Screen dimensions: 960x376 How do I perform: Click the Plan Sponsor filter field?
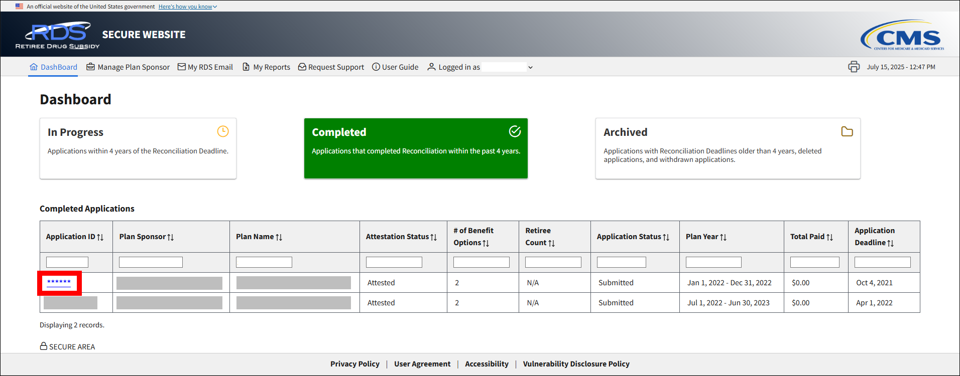[x=151, y=262]
